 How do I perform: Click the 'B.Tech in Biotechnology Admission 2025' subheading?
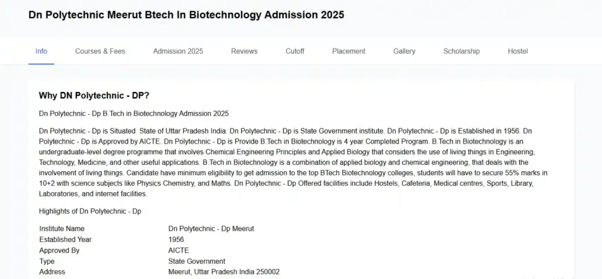coord(133,113)
